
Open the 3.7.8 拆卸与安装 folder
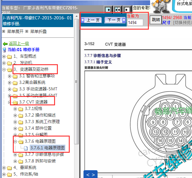tap(40, 161)
